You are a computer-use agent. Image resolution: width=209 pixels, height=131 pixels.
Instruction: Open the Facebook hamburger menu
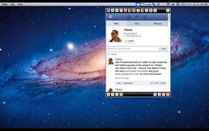(x=110, y=17)
